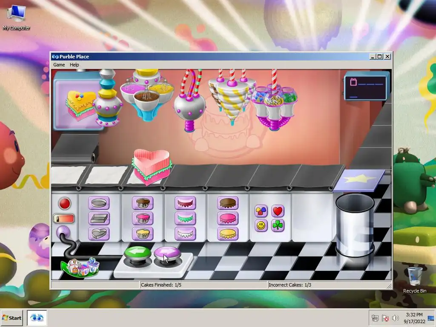The image size is (436, 327).
Task: Click 'Cakes Finished: 1/5' status text
Action: click(x=161, y=285)
